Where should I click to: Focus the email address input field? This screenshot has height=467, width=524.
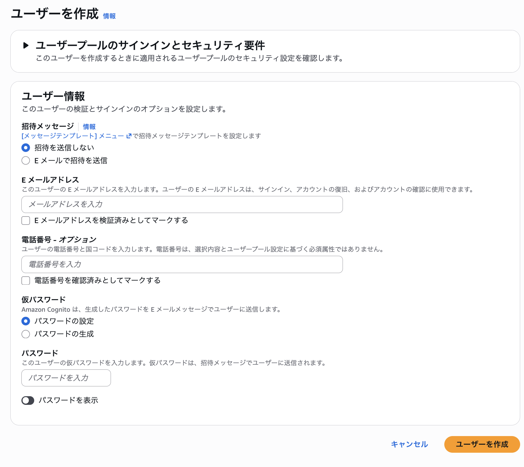pyautogui.click(x=182, y=204)
